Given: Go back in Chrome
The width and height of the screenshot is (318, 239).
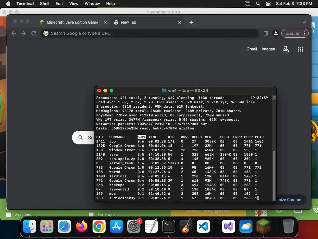Looking at the screenshot, I should point(14,33).
